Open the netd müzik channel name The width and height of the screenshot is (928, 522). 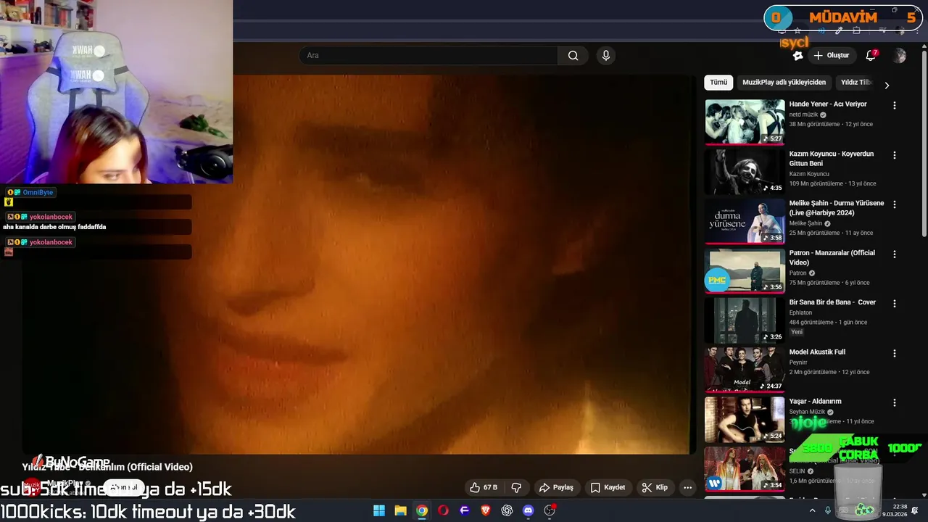tap(803, 115)
